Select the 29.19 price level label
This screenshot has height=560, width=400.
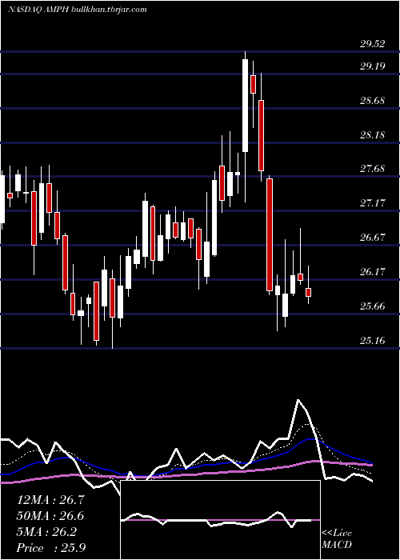373,66
